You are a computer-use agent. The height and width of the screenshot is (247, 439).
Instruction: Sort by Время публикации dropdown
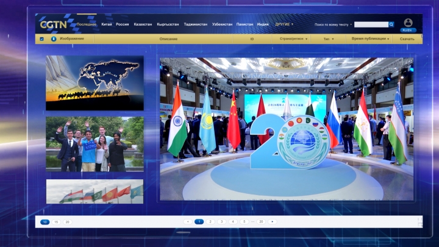370,38
